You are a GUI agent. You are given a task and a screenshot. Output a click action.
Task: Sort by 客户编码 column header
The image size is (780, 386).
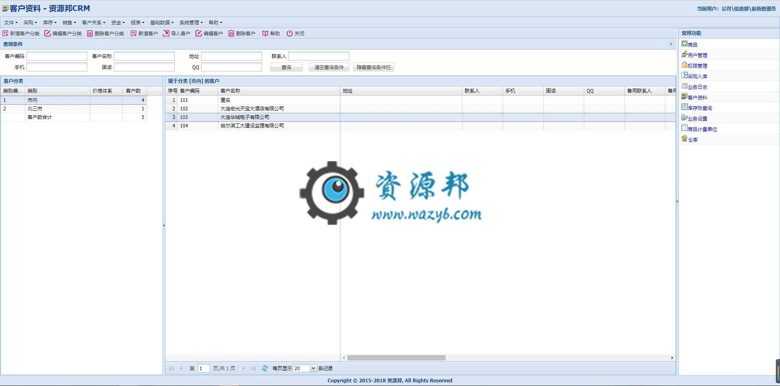pyautogui.click(x=198, y=91)
